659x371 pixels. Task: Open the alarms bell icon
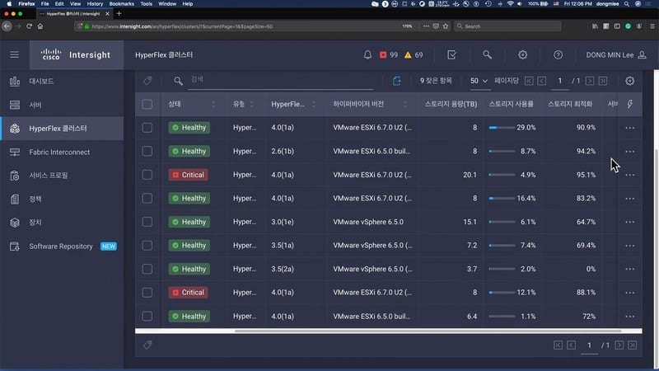tap(367, 54)
